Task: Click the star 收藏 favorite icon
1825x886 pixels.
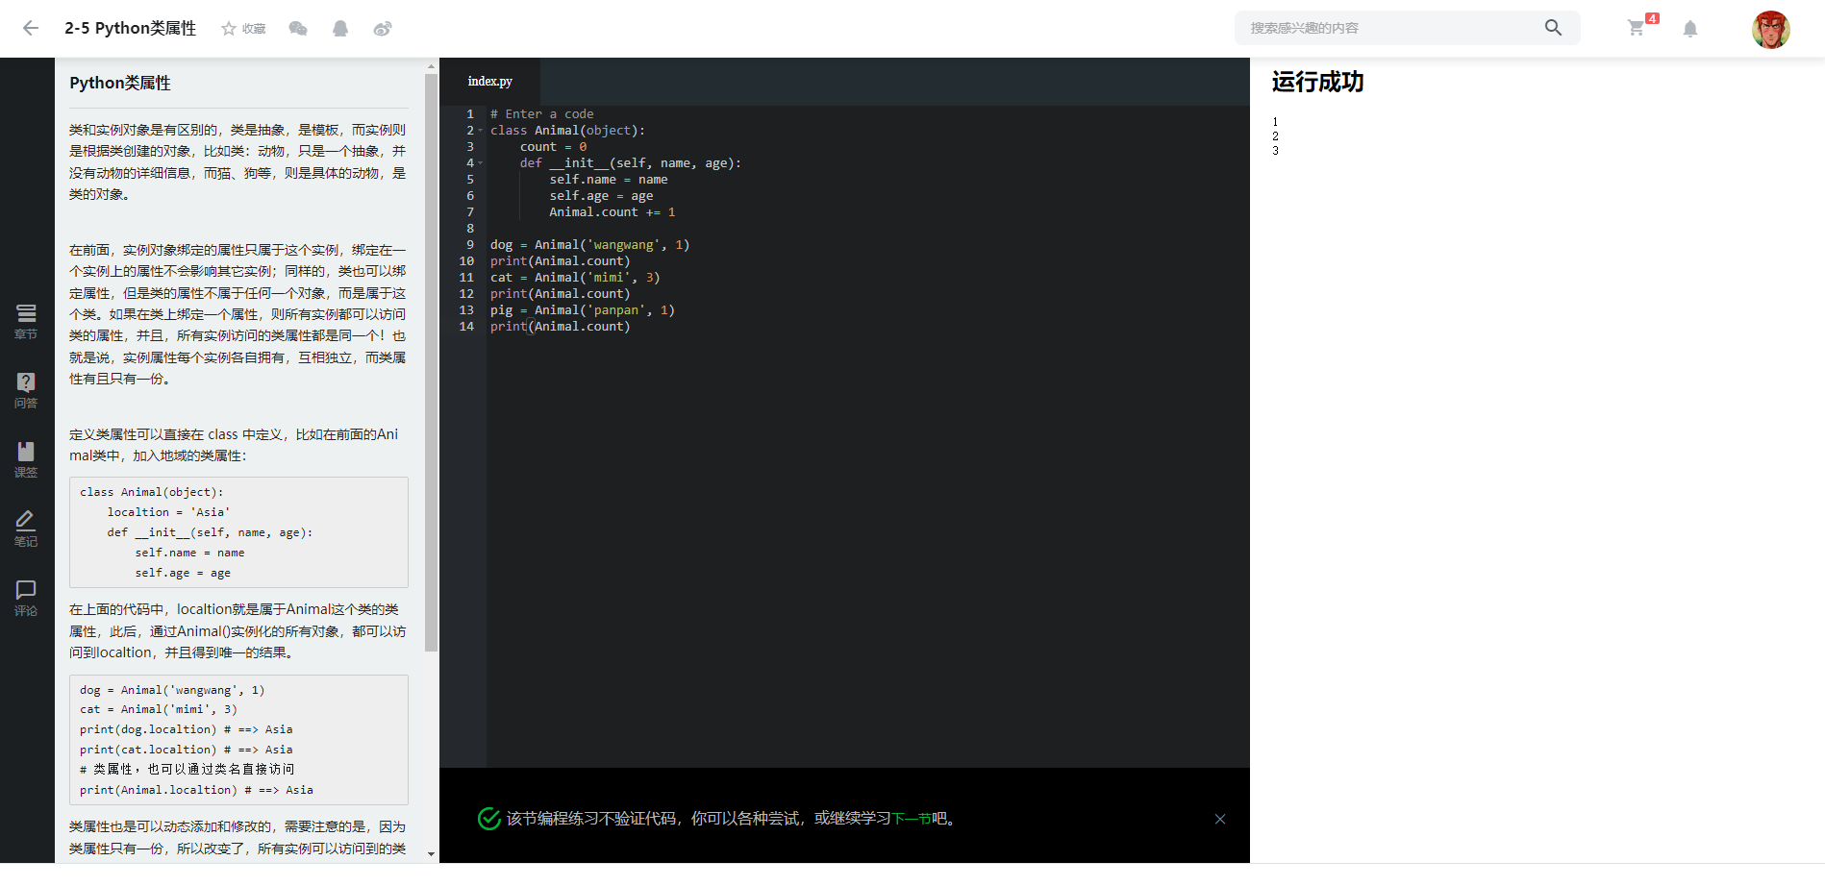Action: tap(229, 29)
